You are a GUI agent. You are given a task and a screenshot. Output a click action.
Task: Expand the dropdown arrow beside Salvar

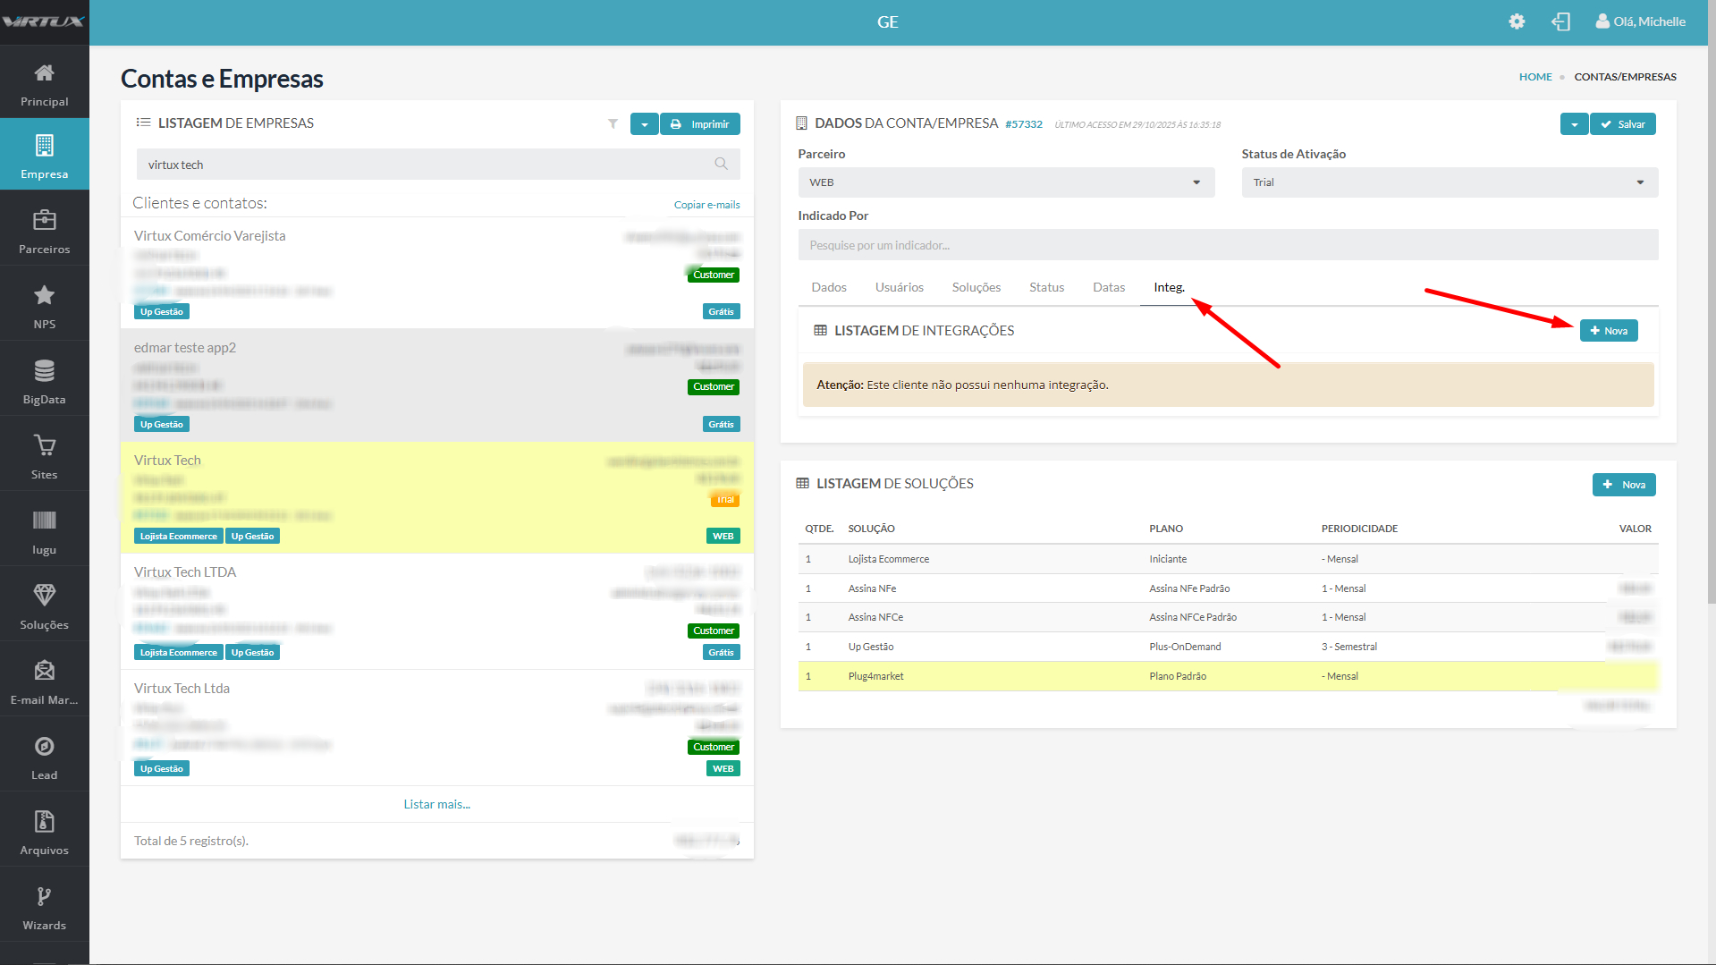tap(1574, 124)
